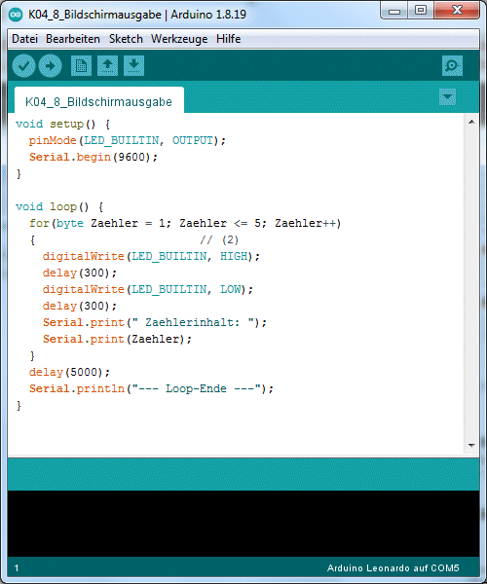Click the Verify checkmark button
The image size is (487, 584).
(23, 66)
